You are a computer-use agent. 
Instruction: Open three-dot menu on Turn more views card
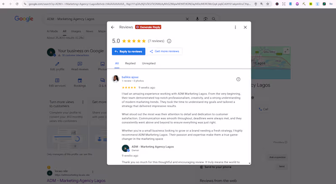click(83, 102)
